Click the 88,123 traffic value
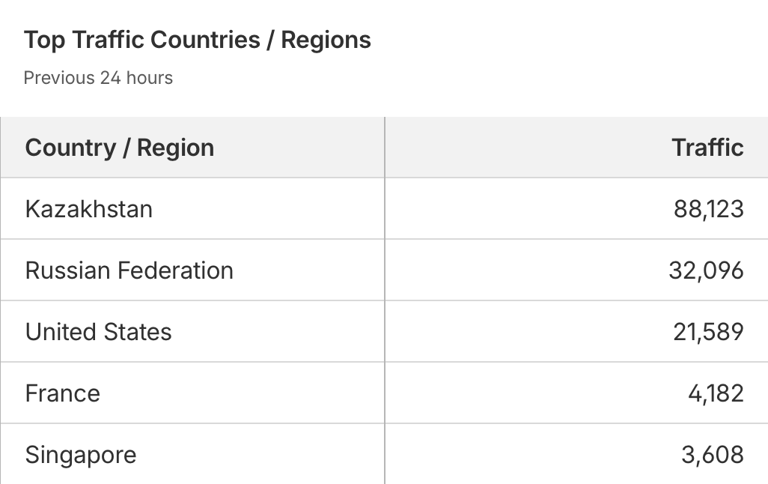 [x=708, y=209]
